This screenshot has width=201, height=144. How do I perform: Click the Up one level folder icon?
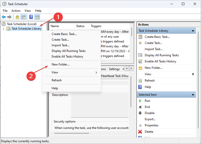(x=17, y=17)
